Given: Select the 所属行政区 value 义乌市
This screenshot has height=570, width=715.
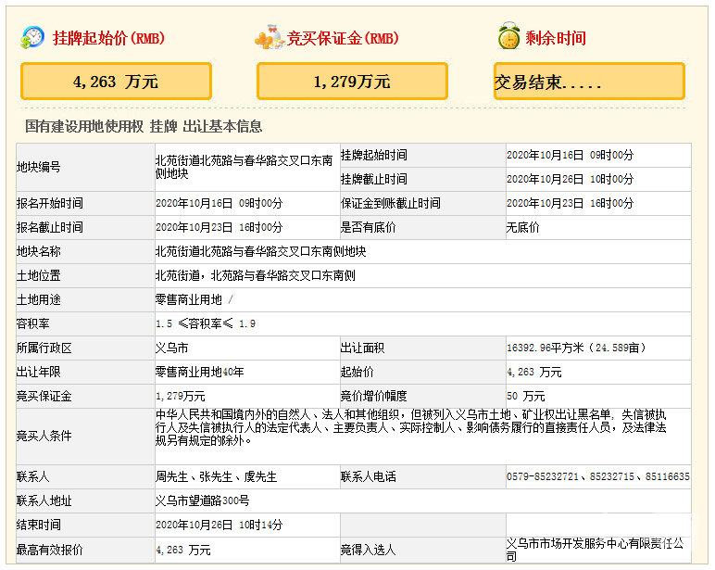Looking at the screenshot, I should click(x=171, y=348).
